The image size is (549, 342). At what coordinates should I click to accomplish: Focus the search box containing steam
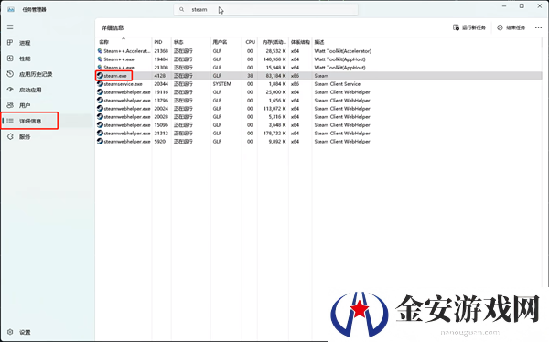click(265, 9)
